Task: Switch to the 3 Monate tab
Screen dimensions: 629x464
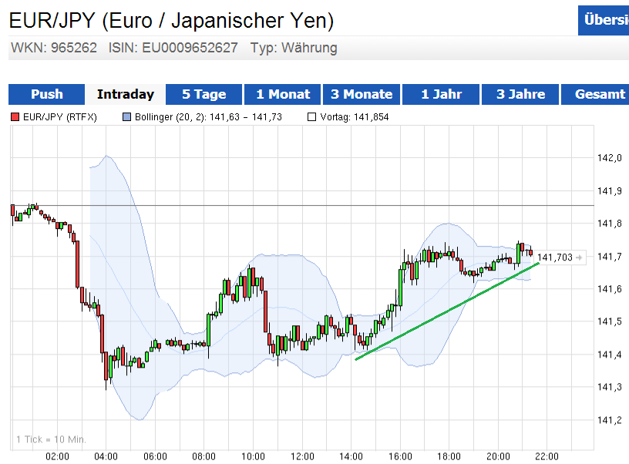Action: (362, 95)
